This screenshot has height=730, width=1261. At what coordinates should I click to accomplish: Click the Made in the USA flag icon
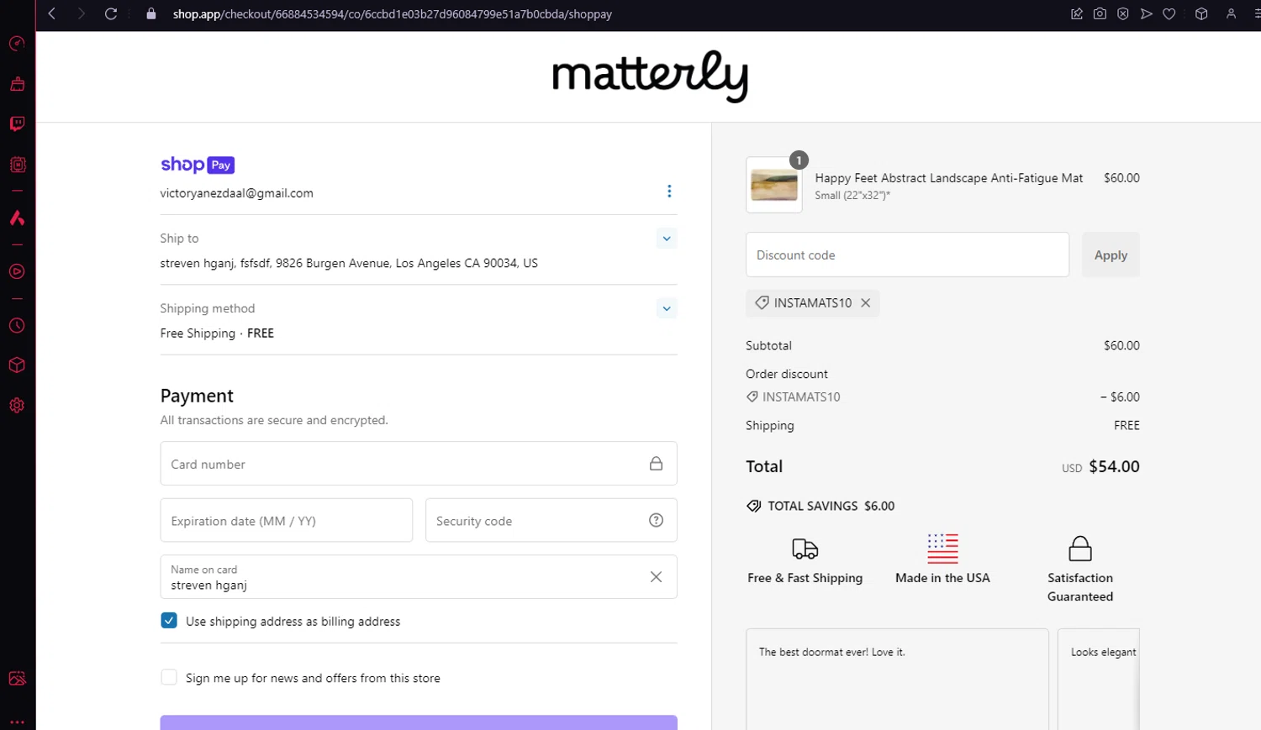942,548
